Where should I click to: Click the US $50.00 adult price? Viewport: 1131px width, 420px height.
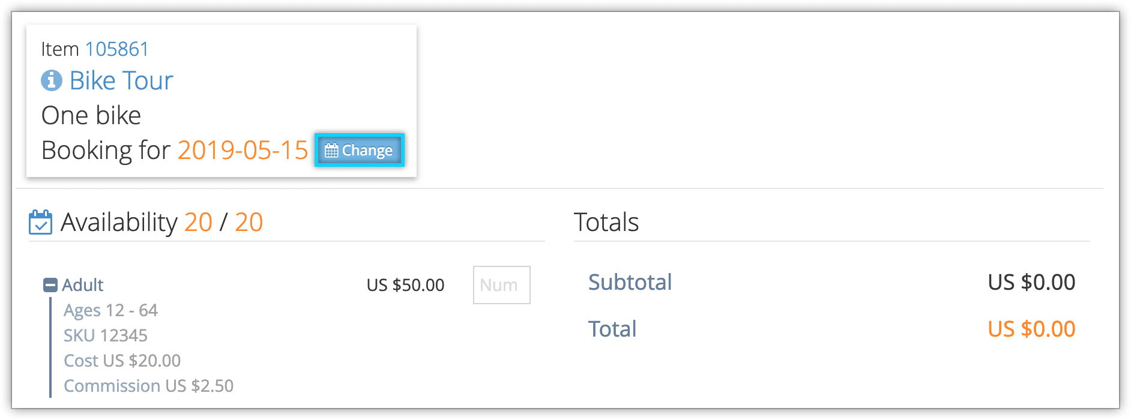(405, 284)
